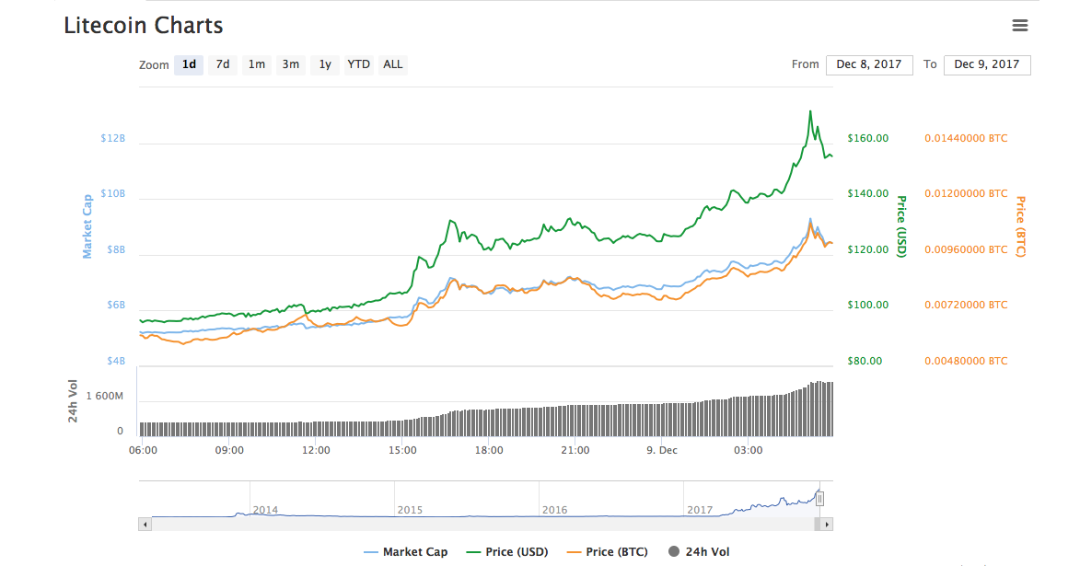Screen dimensions: 1080x566
Task: Toggle the Market Cap series legend
Action: coord(406,552)
